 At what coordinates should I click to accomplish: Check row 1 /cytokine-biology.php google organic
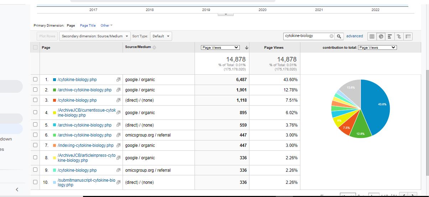click(35, 80)
